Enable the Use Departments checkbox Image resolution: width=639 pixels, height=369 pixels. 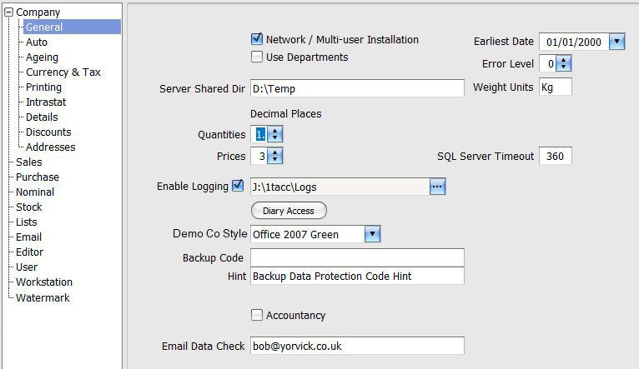coord(257,57)
